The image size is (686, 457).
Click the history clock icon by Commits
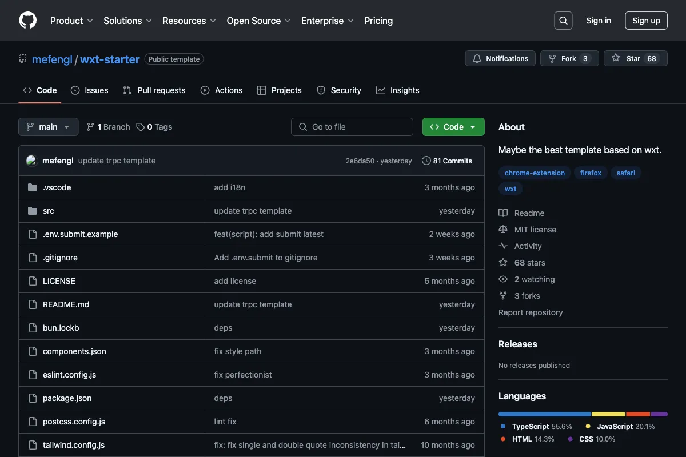[426, 161]
